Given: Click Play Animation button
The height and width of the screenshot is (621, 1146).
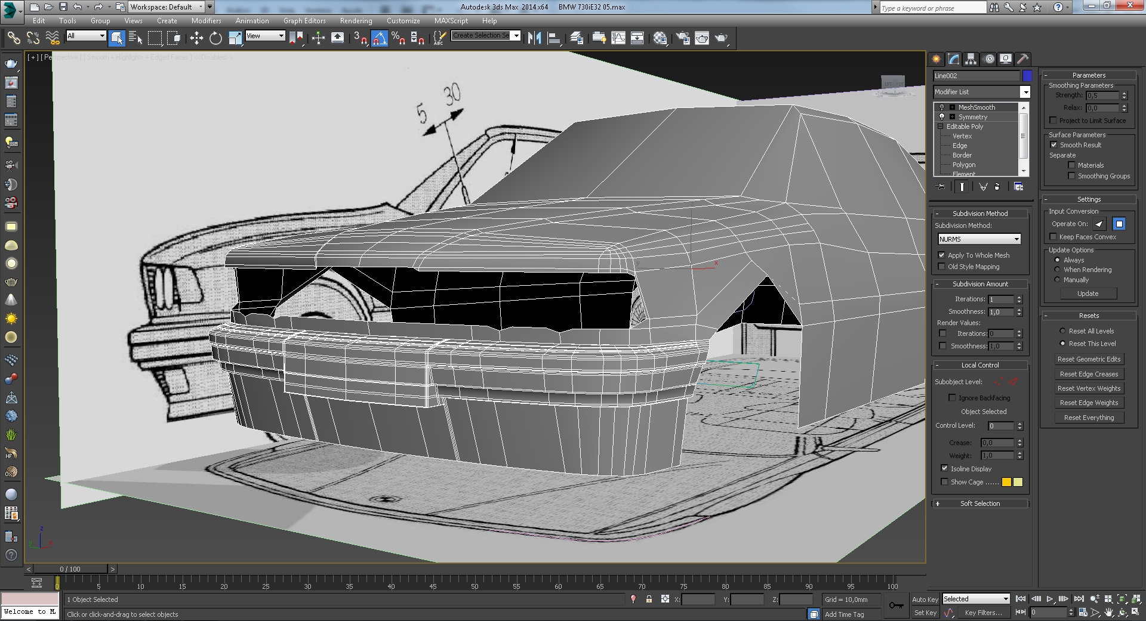Looking at the screenshot, I should pos(1050,599).
